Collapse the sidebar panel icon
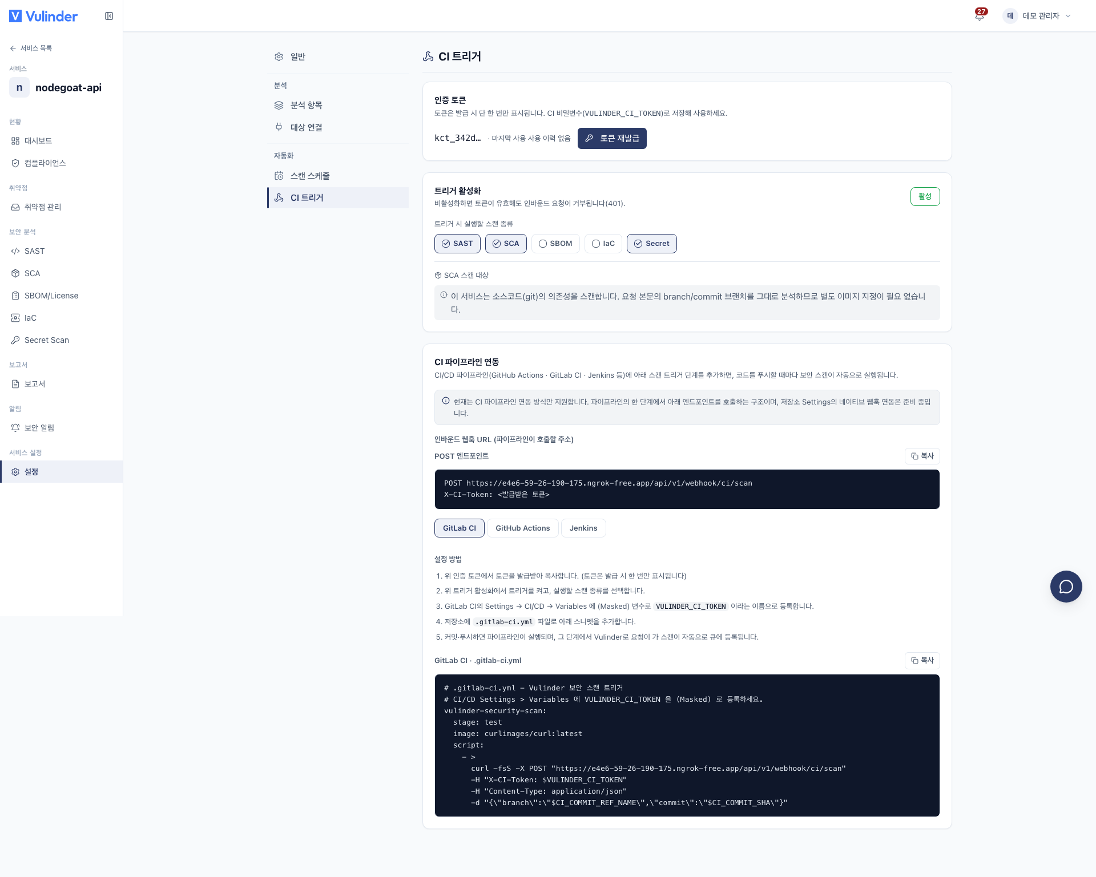This screenshot has width=1096, height=877. click(109, 16)
